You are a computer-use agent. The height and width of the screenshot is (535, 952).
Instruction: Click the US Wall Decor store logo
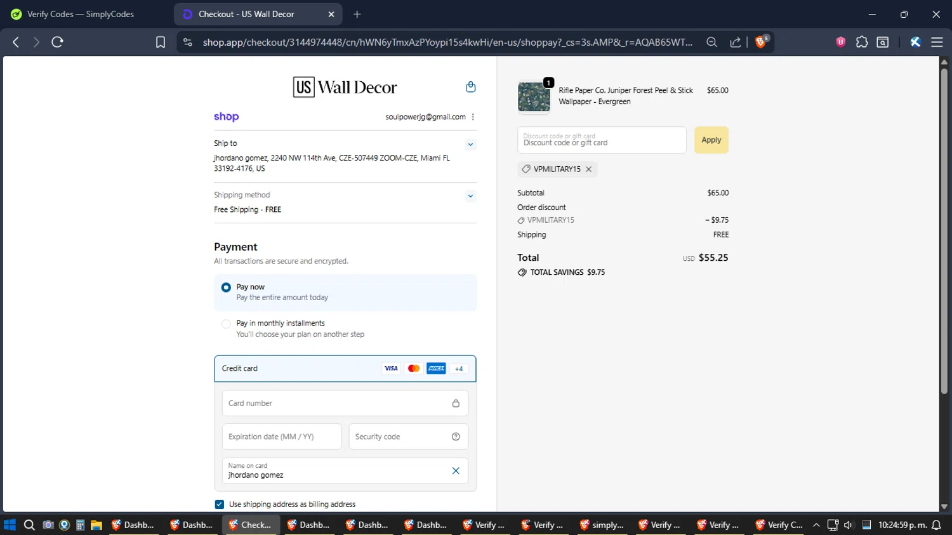(x=345, y=87)
